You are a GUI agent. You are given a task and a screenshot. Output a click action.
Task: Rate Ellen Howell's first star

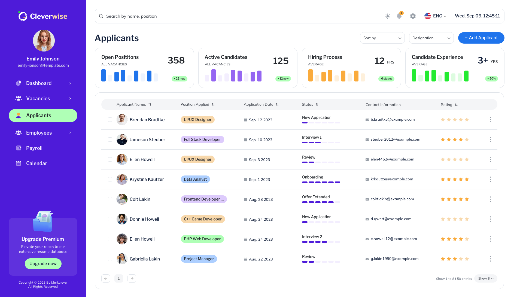[x=443, y=159]
